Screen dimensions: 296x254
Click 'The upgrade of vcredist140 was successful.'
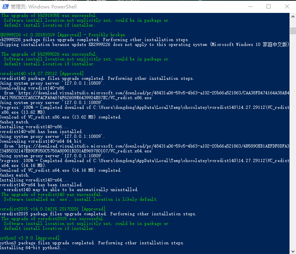pyautogui.click(x=52, y=194)
